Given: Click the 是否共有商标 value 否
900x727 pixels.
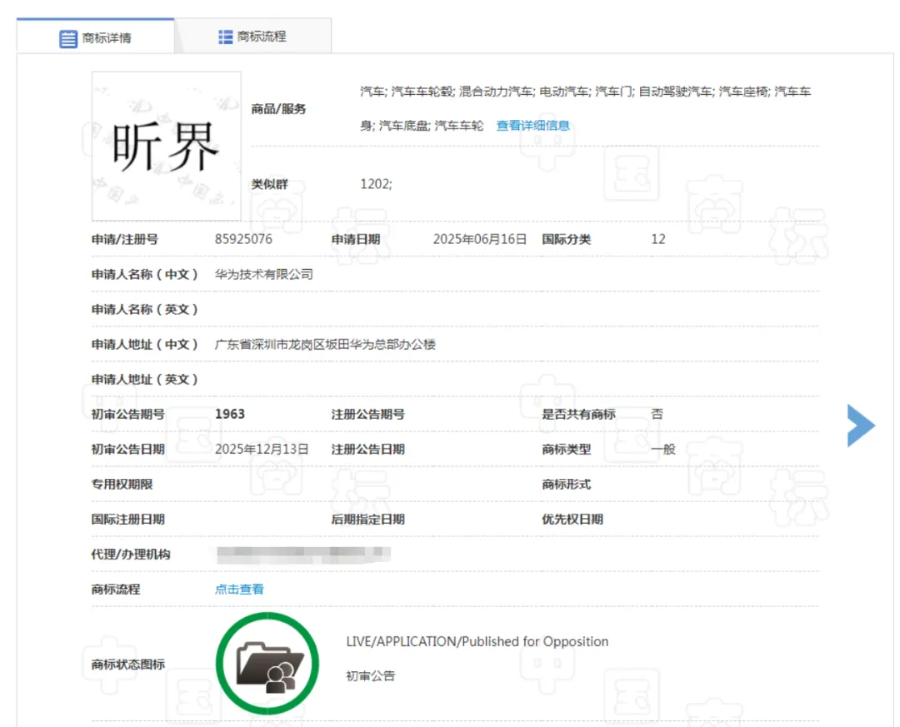Looking at the screenshot, I should [x=657, y=414].
